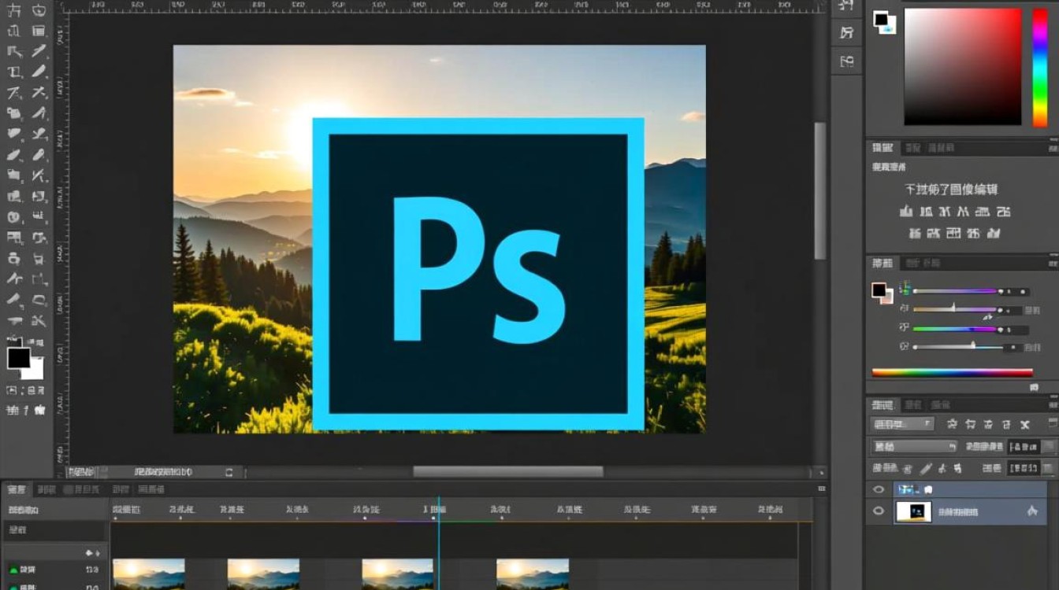The width and height of the screenshot is (1059, 590).
Task: Hide the bottom layer with the Ps thumbnail
Action: pos(879,511)
